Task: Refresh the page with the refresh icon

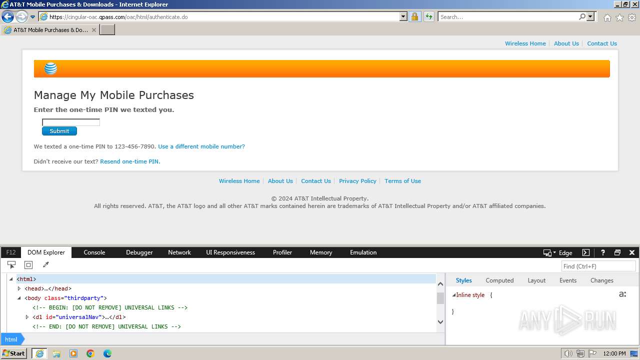Action: [428, 17]
